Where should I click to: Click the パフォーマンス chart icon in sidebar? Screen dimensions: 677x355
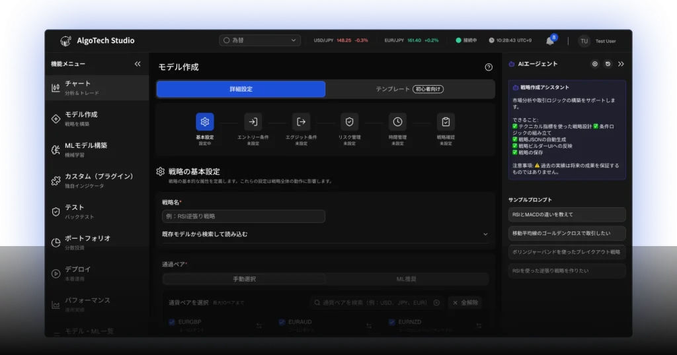[x=56, y=305]
